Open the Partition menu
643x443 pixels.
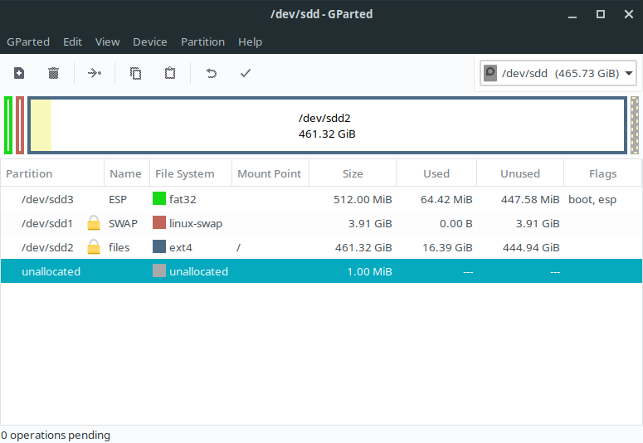point(203,41)
